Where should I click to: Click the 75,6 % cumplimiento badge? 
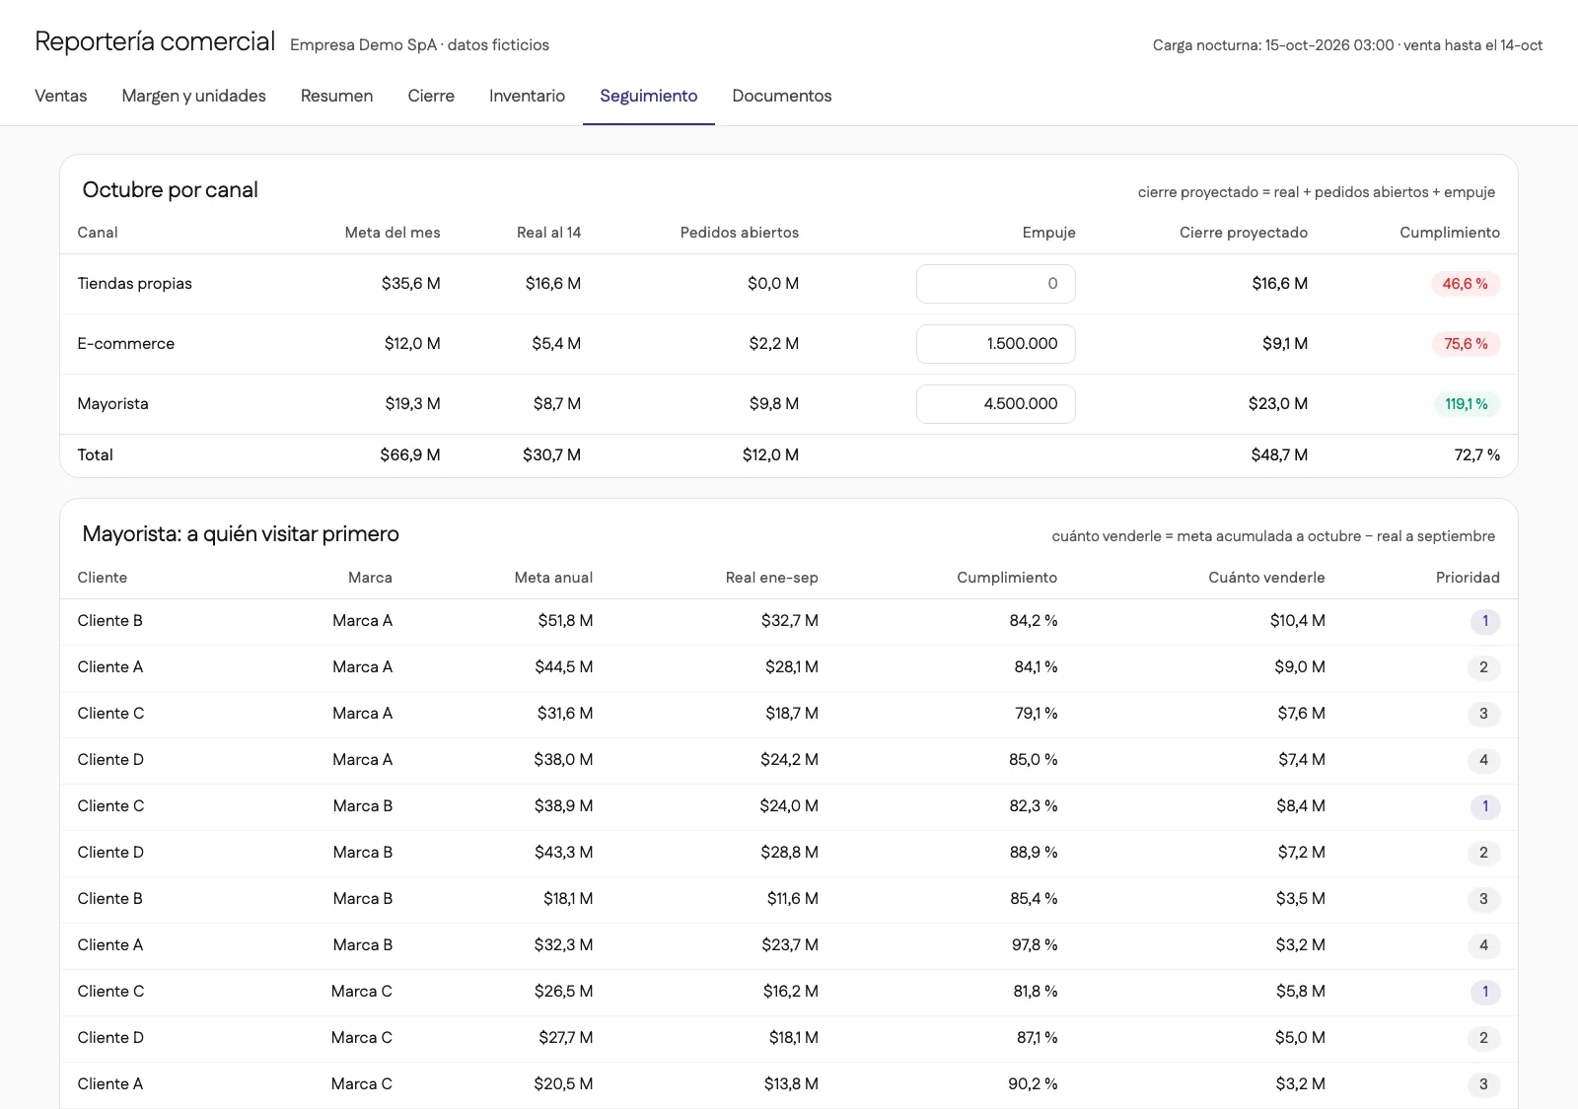click(1465, 344)
